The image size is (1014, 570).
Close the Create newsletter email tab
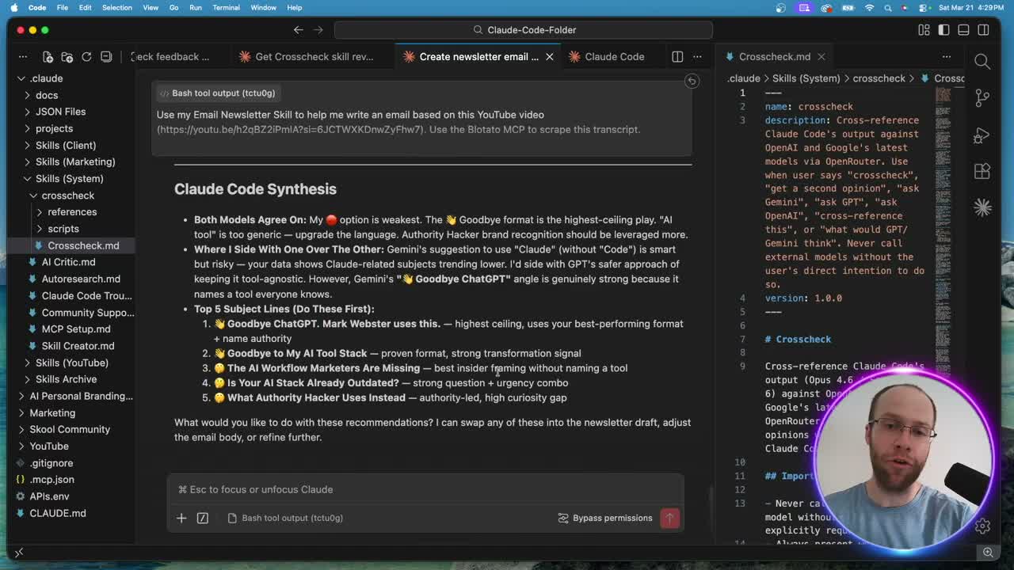click(x=550, y=57)
